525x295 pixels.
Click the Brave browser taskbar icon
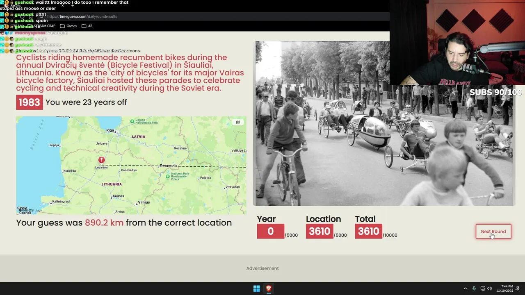(x=269, y=288)
